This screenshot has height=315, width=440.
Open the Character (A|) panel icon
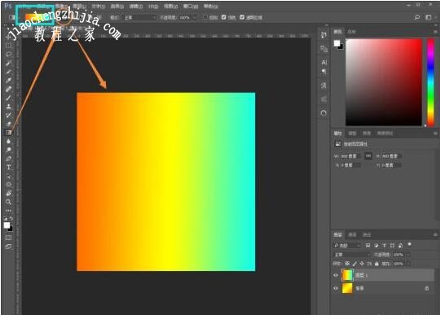(x=323, y=62)
